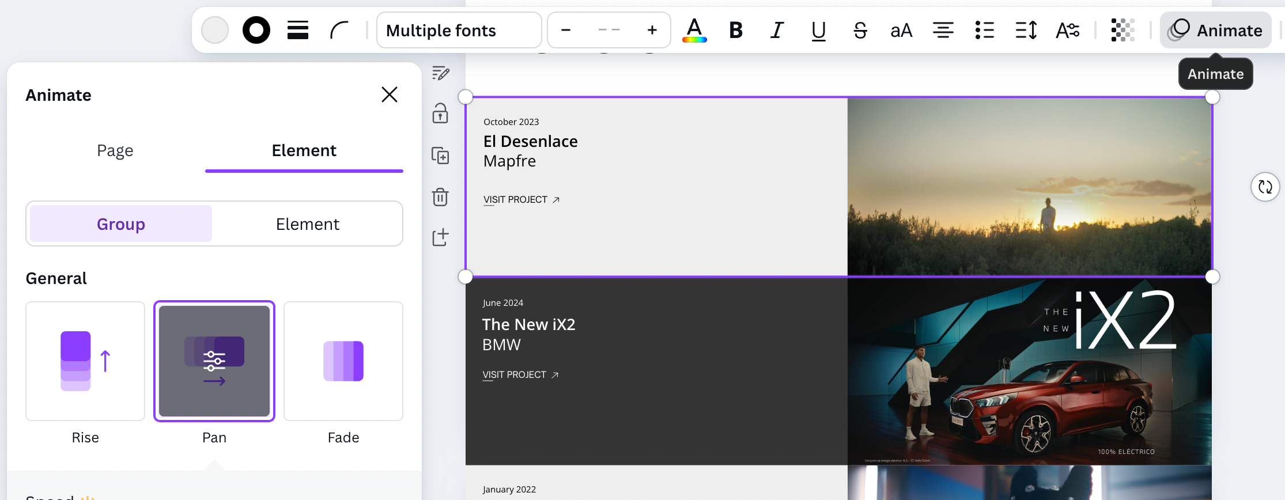1285x500 pixels.
Task: Toggle bold formatting
Action: point(736,30)
